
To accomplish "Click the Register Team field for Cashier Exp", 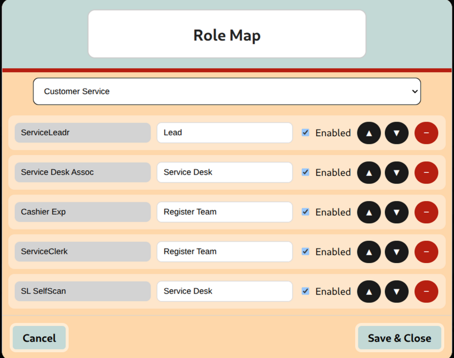I will 224,212.
